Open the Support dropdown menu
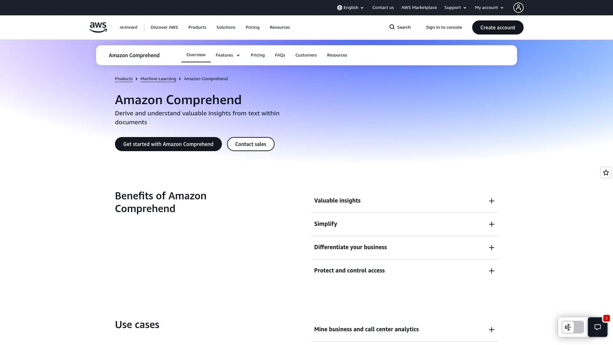613x345 pixels. click(455, 8)
